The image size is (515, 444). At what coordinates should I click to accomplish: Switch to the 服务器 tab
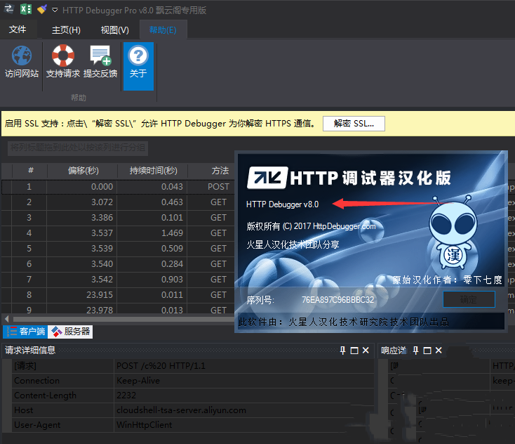70,332
